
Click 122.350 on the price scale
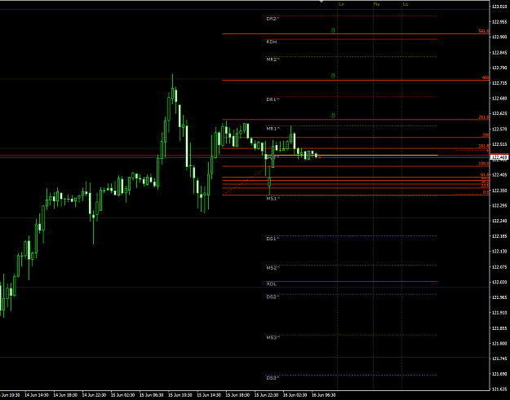[x=499, y=191]
